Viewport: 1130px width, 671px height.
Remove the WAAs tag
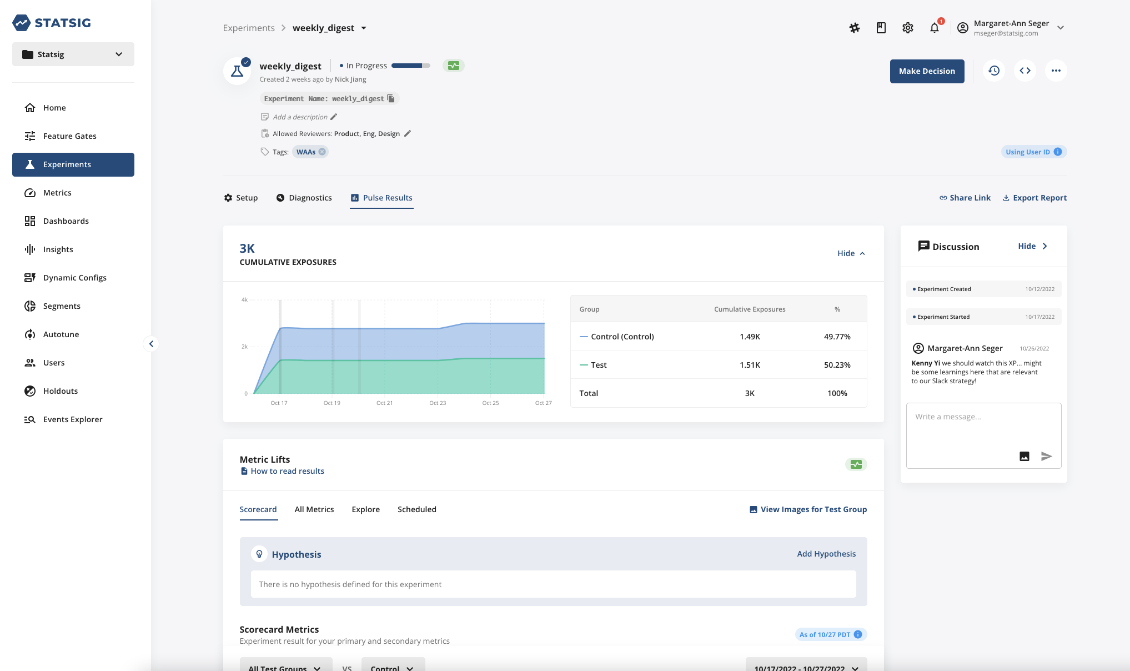click(x=322, y=152)
